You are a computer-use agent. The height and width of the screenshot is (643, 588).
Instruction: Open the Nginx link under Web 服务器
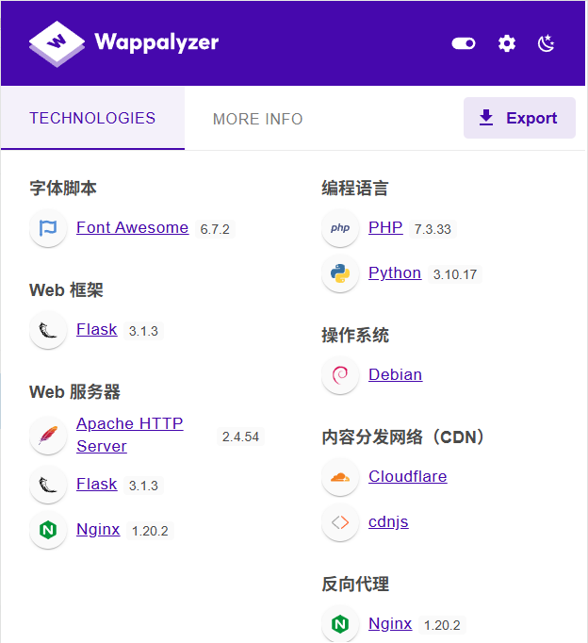98,530
